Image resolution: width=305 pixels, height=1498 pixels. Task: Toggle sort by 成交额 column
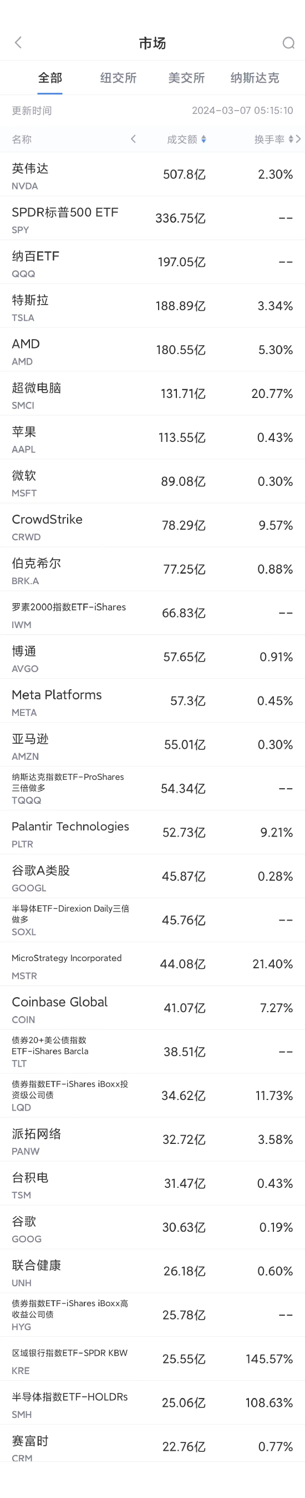(186, 140)
